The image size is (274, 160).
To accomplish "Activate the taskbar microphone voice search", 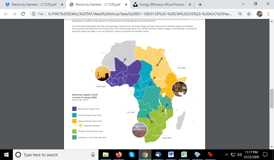I will point(93,155).
